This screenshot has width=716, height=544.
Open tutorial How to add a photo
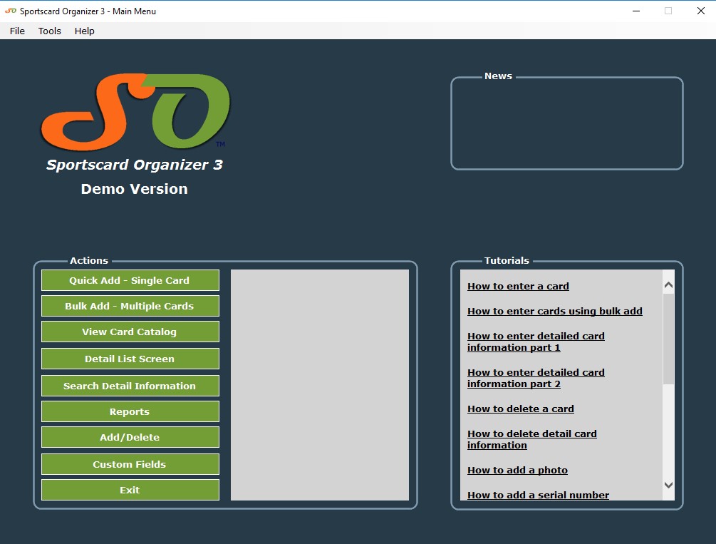517,470
